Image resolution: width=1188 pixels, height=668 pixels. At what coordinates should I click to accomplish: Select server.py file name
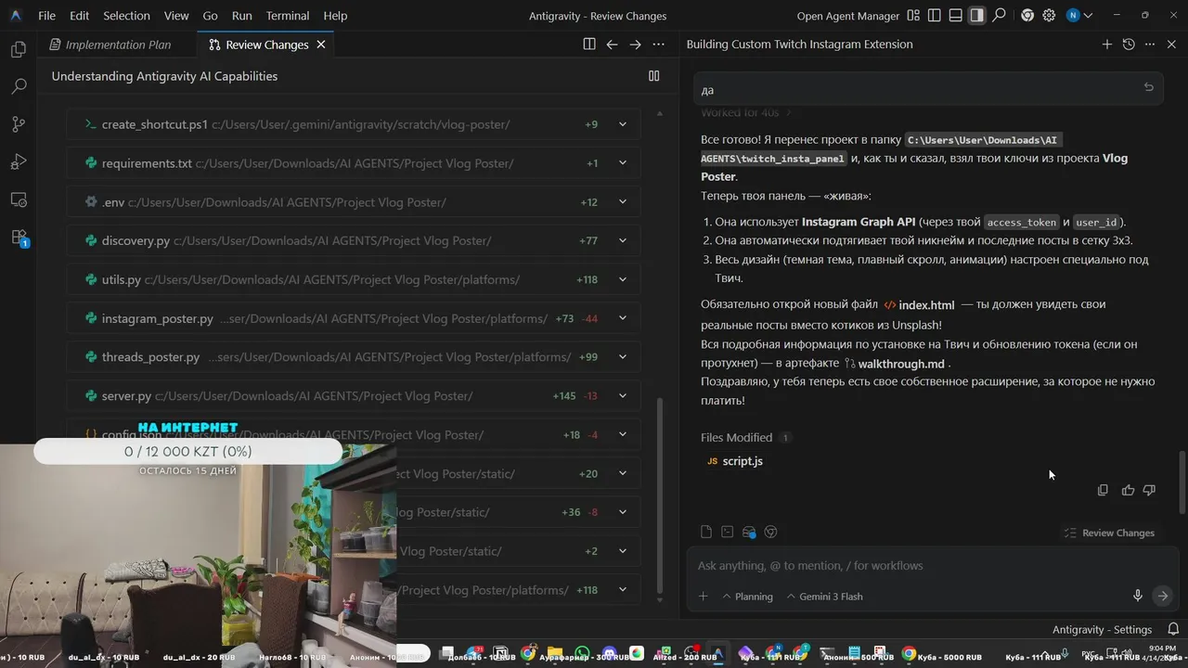tap(126, 396)
